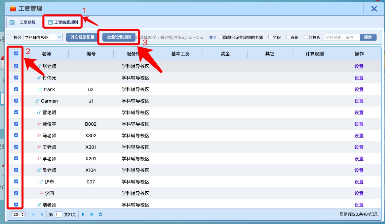Select the teacher name 雷艳明
This screenshot has height=224, width=385.
49,112
